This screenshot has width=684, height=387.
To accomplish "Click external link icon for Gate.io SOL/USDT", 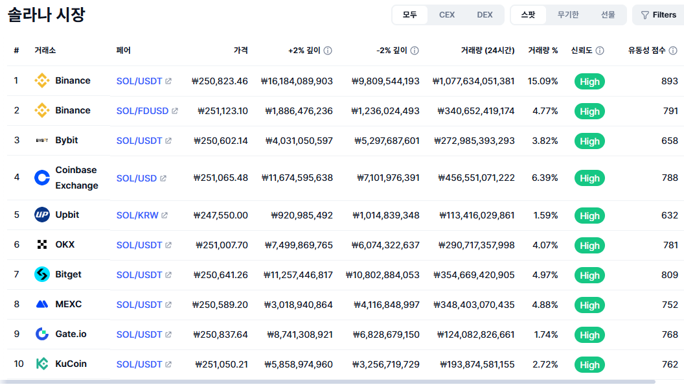I will [168, 334].
